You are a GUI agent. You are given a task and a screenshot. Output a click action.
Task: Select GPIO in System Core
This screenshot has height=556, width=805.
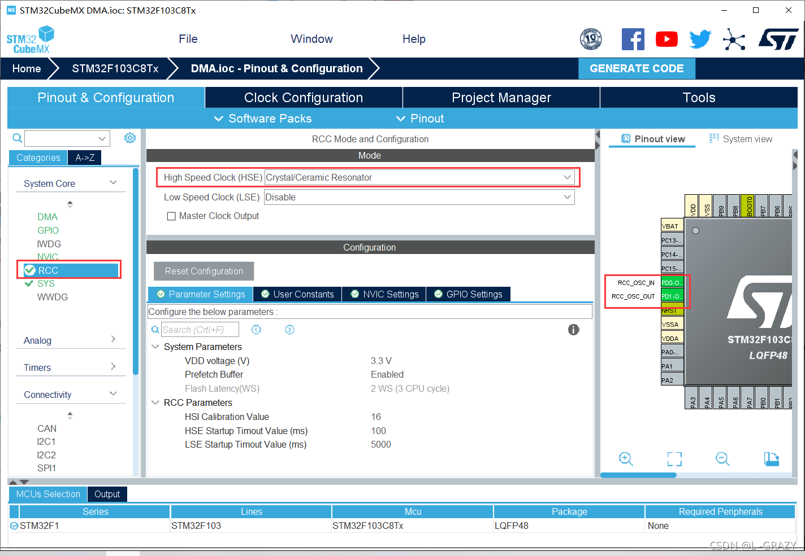coord(48,230)
